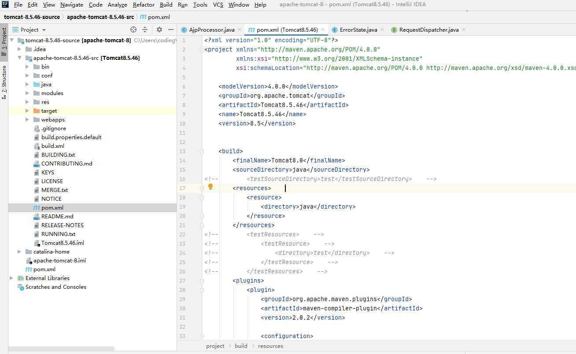Switch to the RequestDispatcher.java tab
The width and height of the screenshot is (576, 354).
[428, 29]
